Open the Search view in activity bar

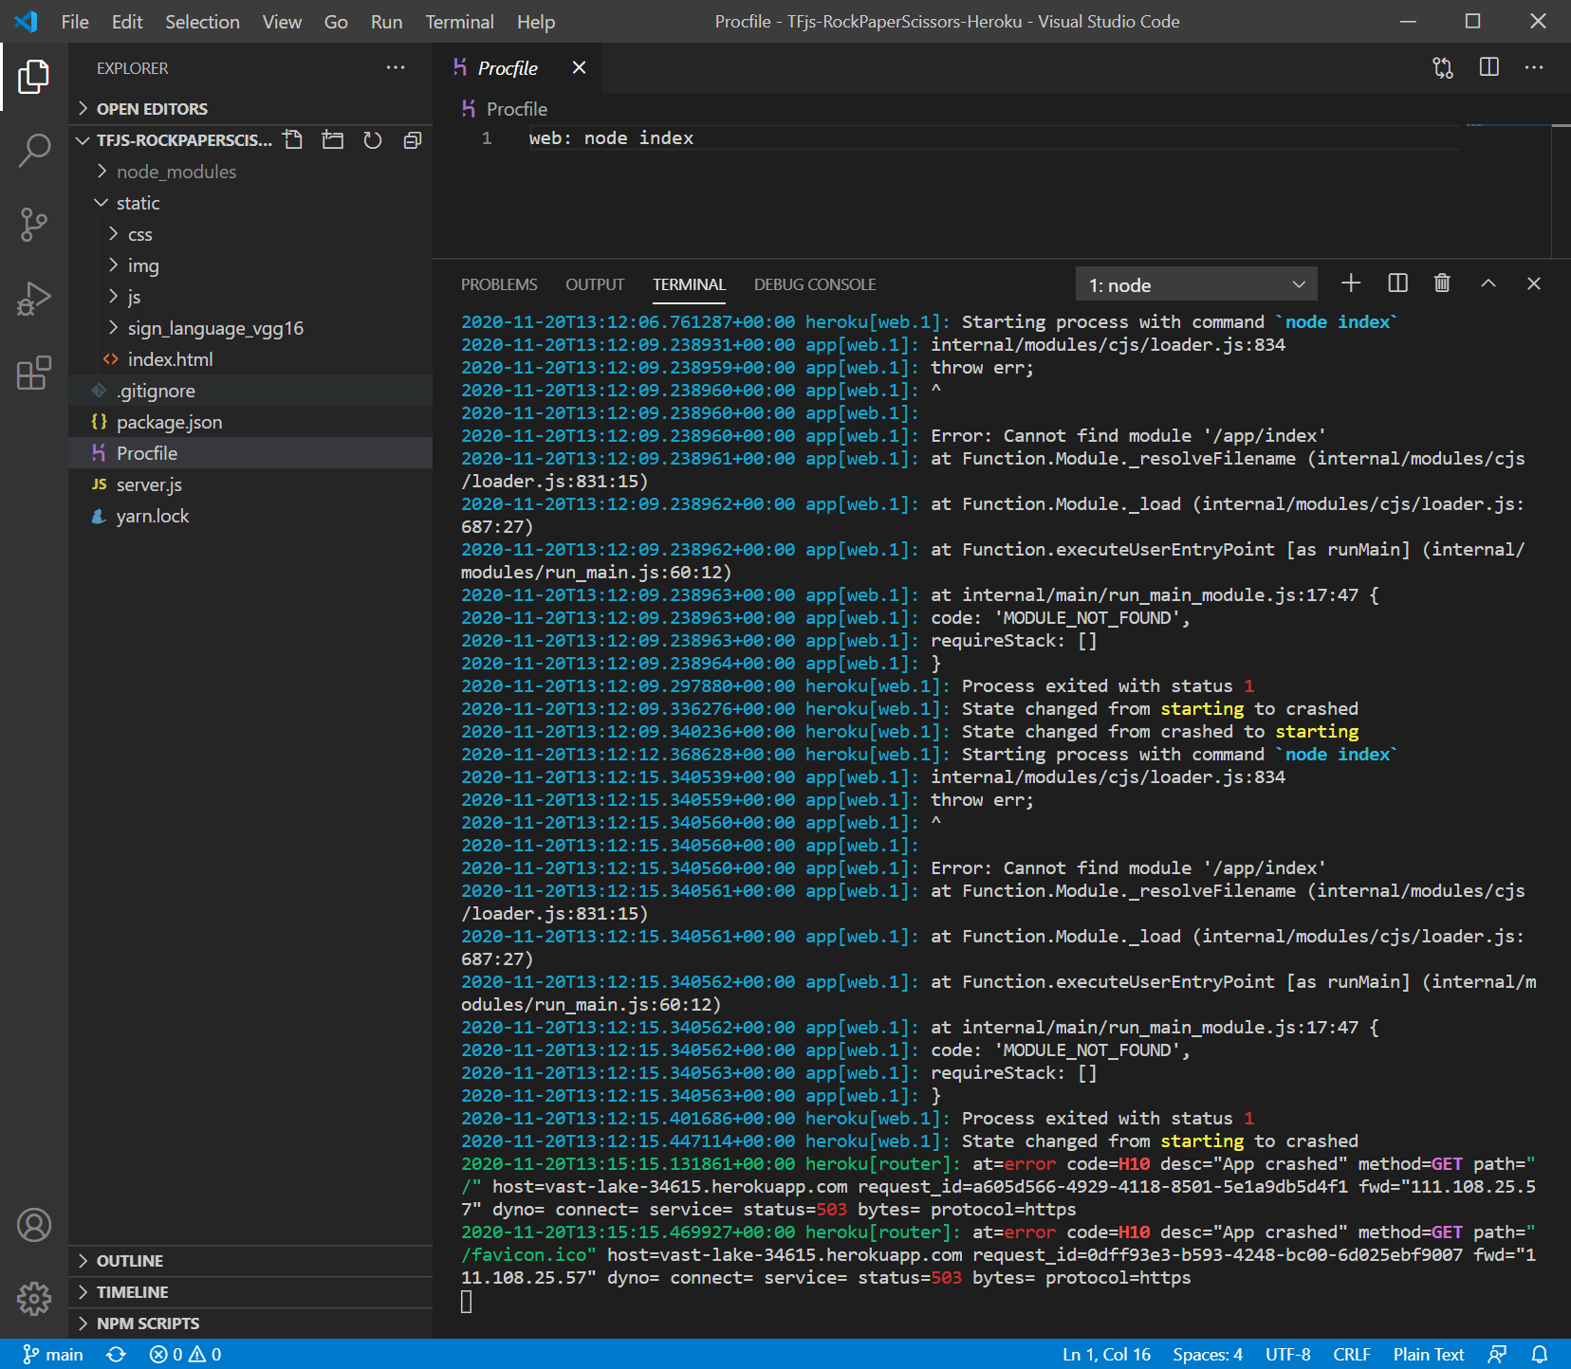point(34,150)
